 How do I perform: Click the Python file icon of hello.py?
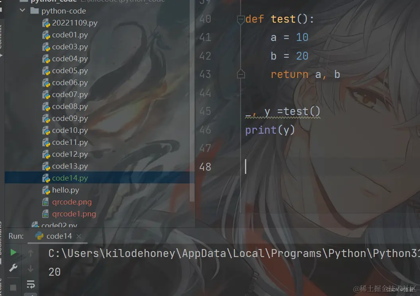click(46, 190)
